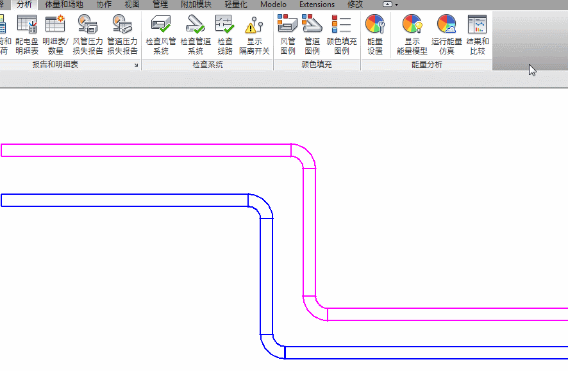Click the 颜色填充 panel title
568x371 pixels.
tap(317, 65)
